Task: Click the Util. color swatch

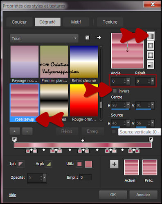Action: point(79,164)
